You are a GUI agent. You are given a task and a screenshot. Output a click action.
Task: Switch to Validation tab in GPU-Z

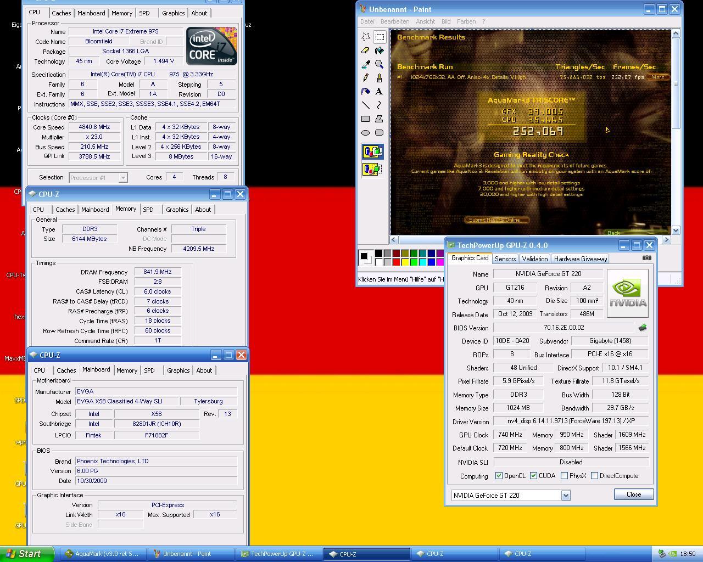tap(534, 259)
